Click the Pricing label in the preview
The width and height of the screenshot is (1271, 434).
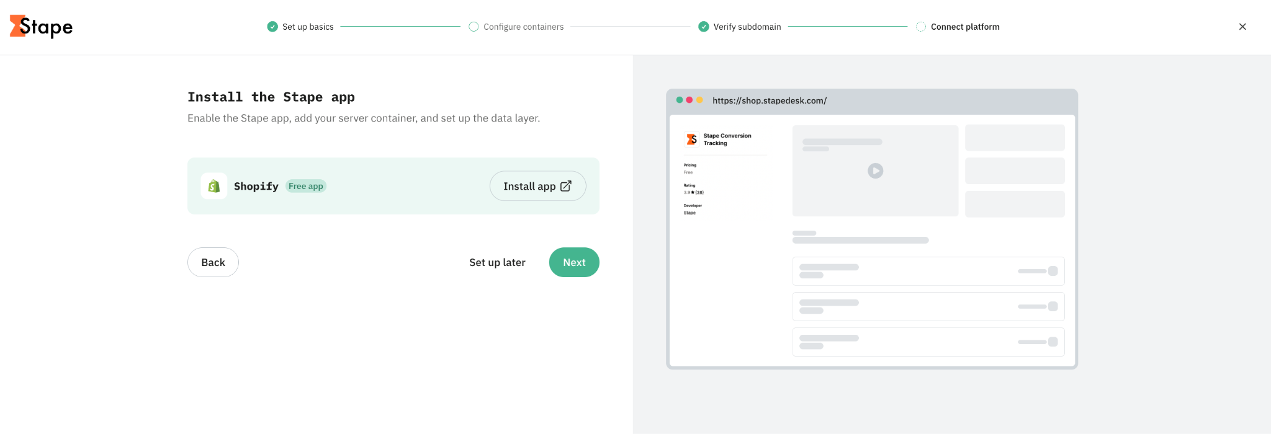point(690,166)
